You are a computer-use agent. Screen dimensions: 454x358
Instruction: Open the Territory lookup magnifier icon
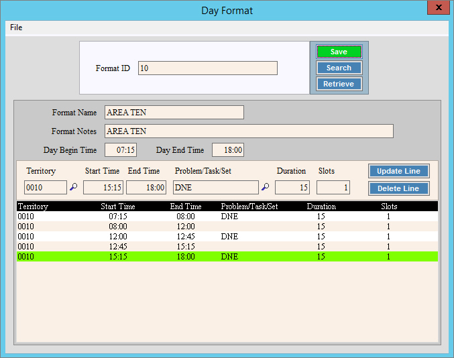coord(74,187)
